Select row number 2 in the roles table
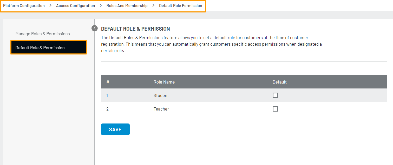This screenshot has width=393, height=165. coord(107,109)
